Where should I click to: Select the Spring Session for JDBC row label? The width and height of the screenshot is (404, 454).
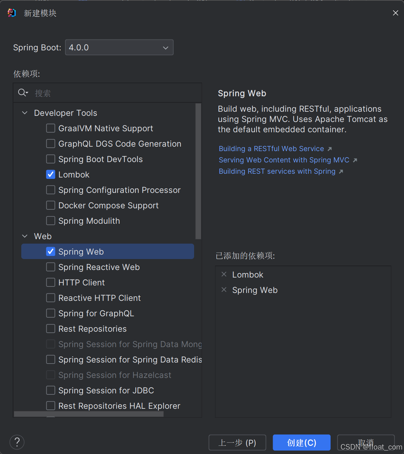[106, 390]
